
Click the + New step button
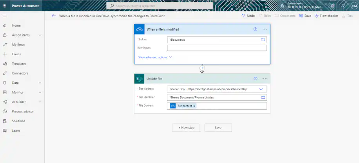coord(186,127)
